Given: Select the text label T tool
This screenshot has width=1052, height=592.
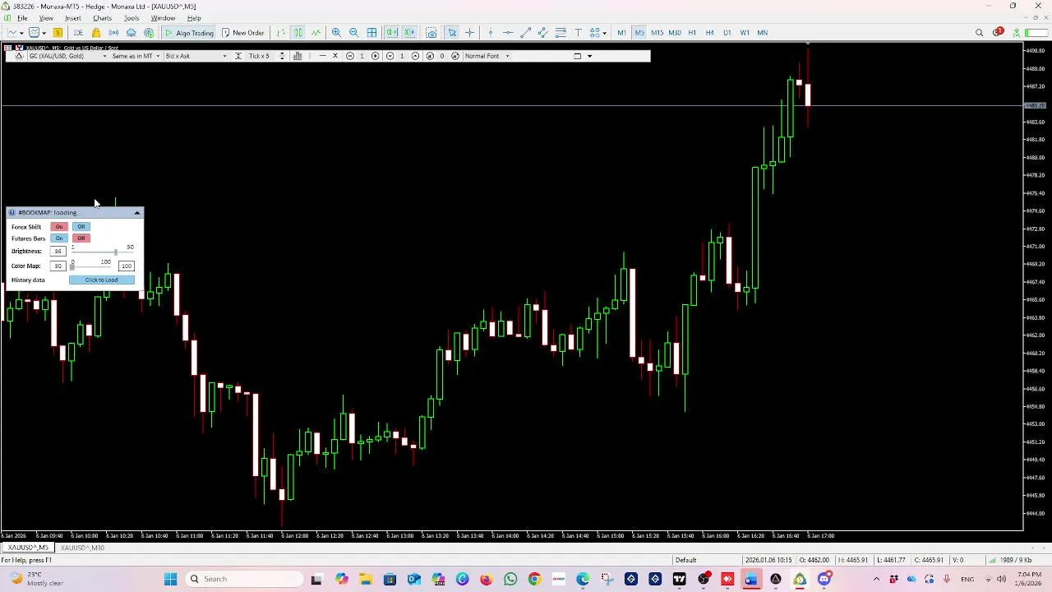Looking at the screenshot, I should [x=578, y=33].
